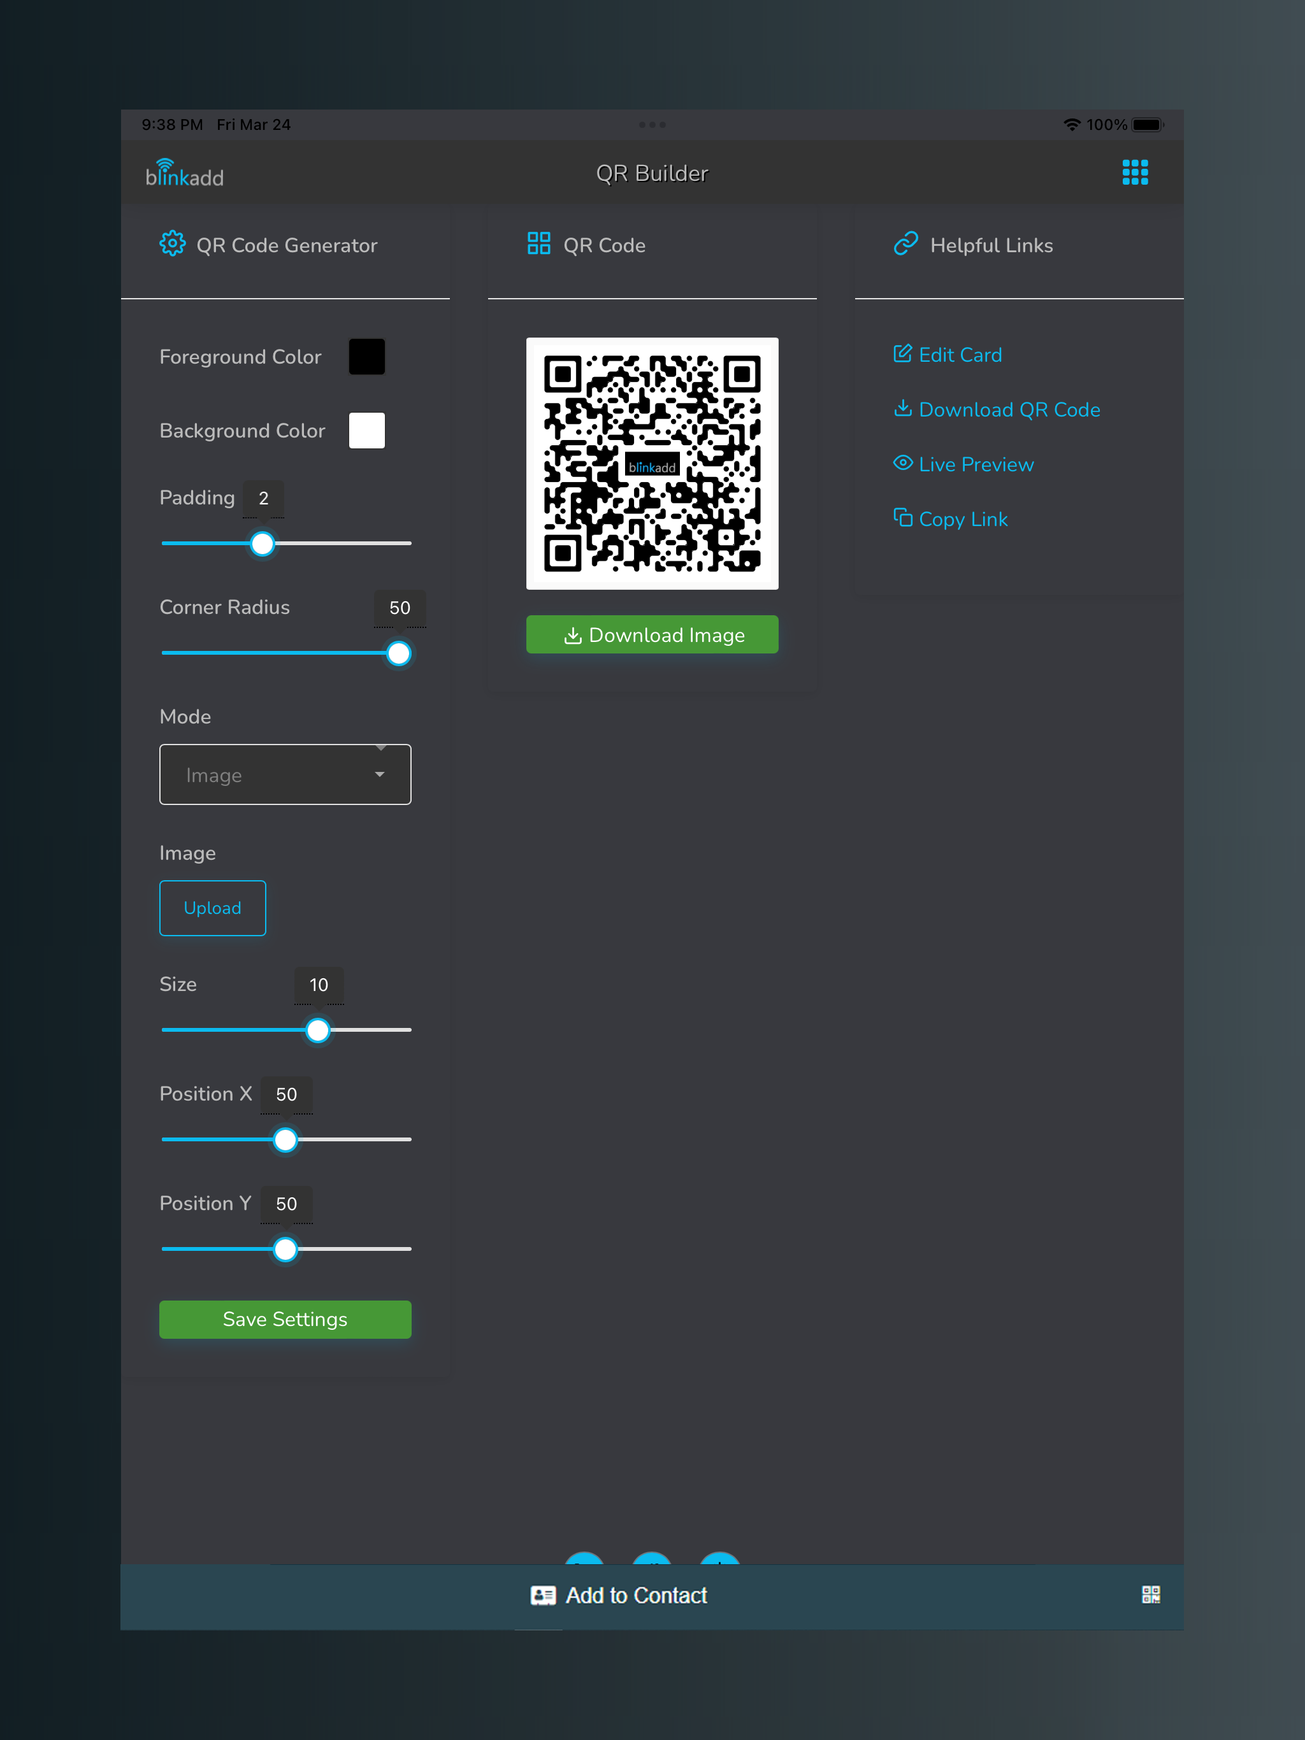1305x1740 pixels.
Task: Open the Background Color white swatch
Action: point(367,431)
